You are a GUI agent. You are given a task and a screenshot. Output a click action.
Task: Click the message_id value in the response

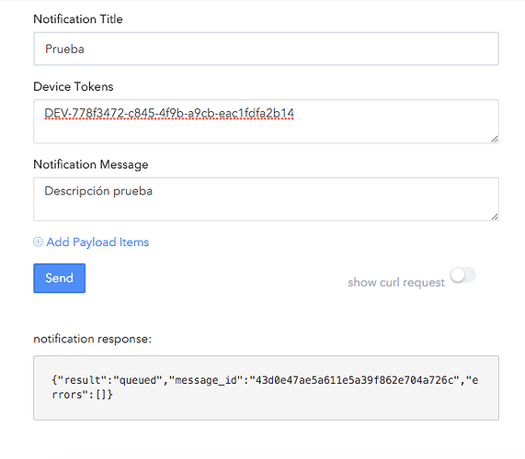[354, 380]
